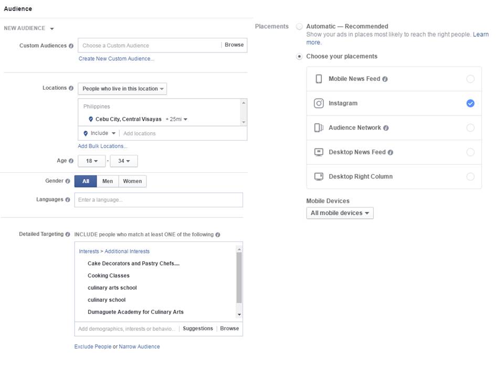This screenshot has height=378, width=504.
Task: Click the Desktop Right Column monitor icon
Action: pos(319,176)
